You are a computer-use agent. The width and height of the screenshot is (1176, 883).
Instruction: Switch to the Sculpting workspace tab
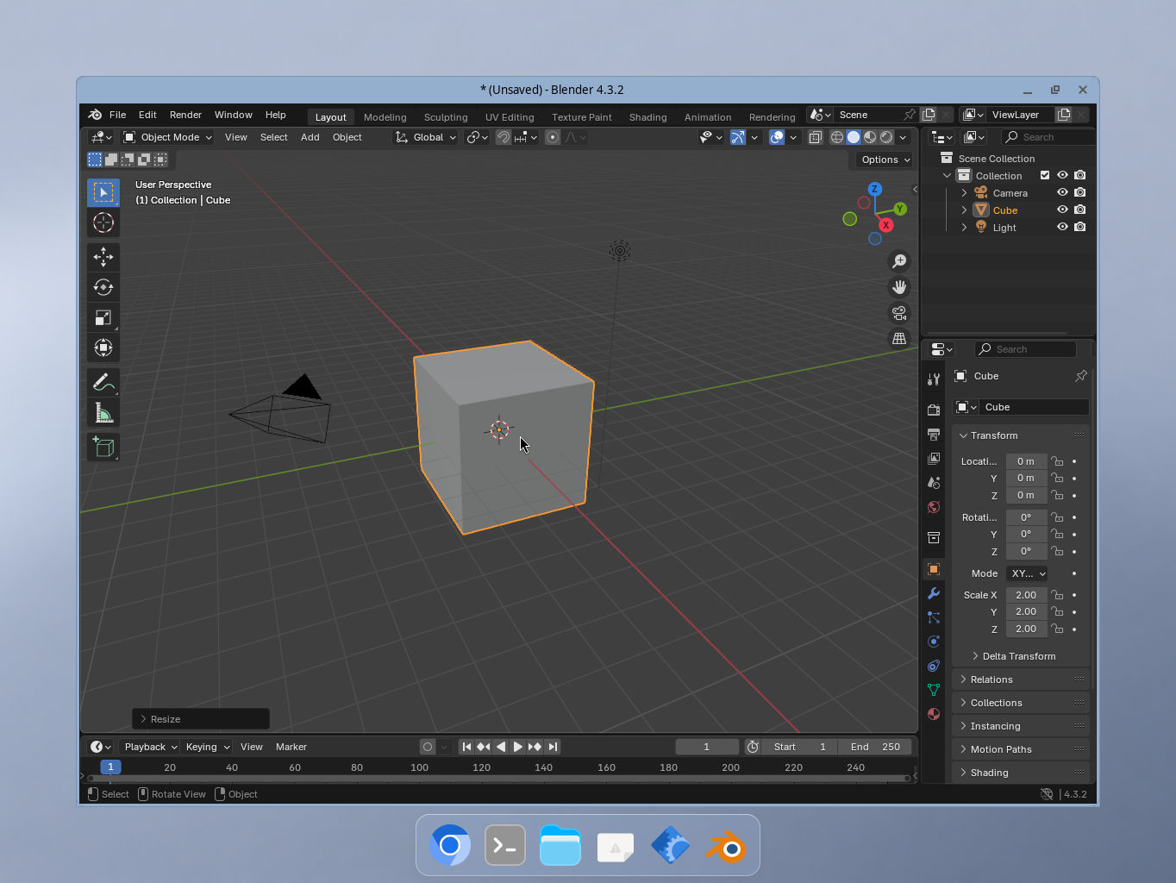click(446, 117)
